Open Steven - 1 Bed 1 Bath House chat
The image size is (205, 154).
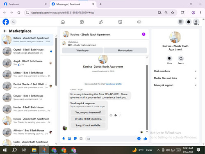pyautogui.click(x=27, y=97)
